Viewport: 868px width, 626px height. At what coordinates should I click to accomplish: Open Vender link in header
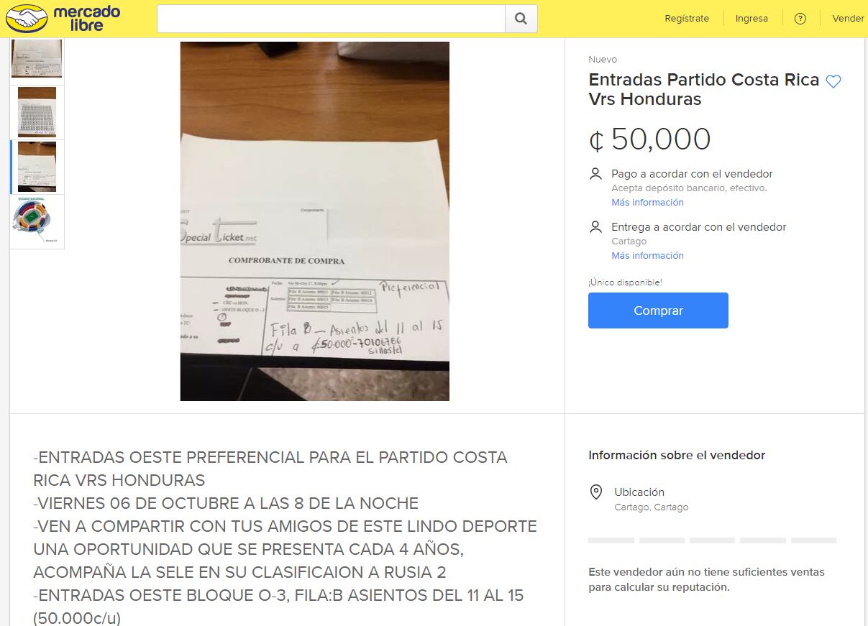click(x=848, y=19)
